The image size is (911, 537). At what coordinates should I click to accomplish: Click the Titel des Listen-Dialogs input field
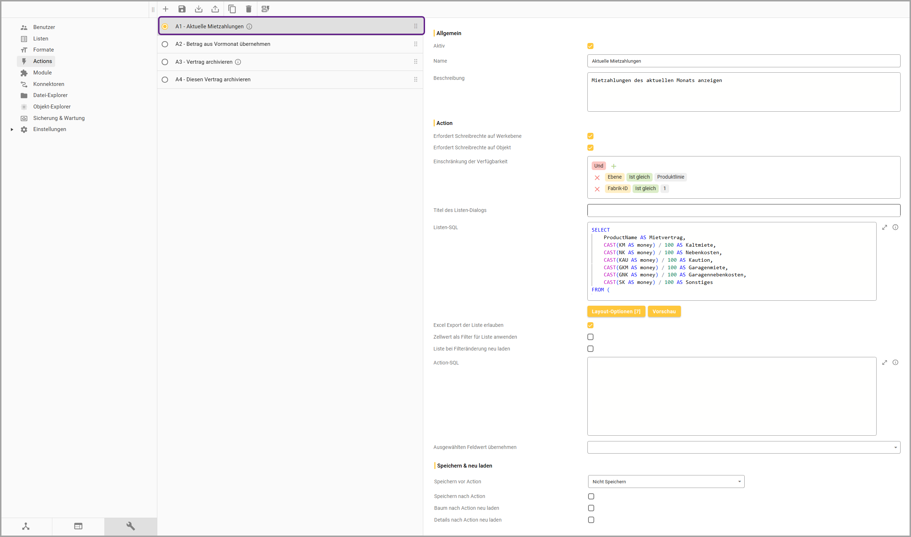(x=743, y=210)
